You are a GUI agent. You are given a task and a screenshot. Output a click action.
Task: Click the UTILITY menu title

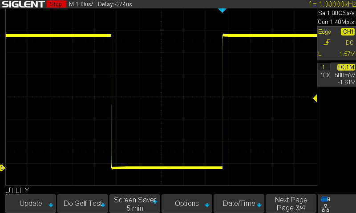17,190
